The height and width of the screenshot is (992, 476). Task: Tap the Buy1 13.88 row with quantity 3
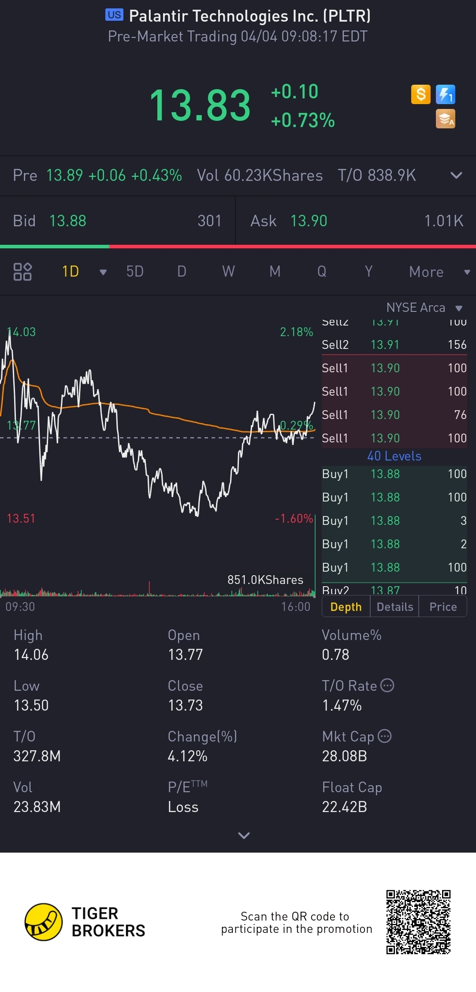pyautogui.click(x=394, y=520)
